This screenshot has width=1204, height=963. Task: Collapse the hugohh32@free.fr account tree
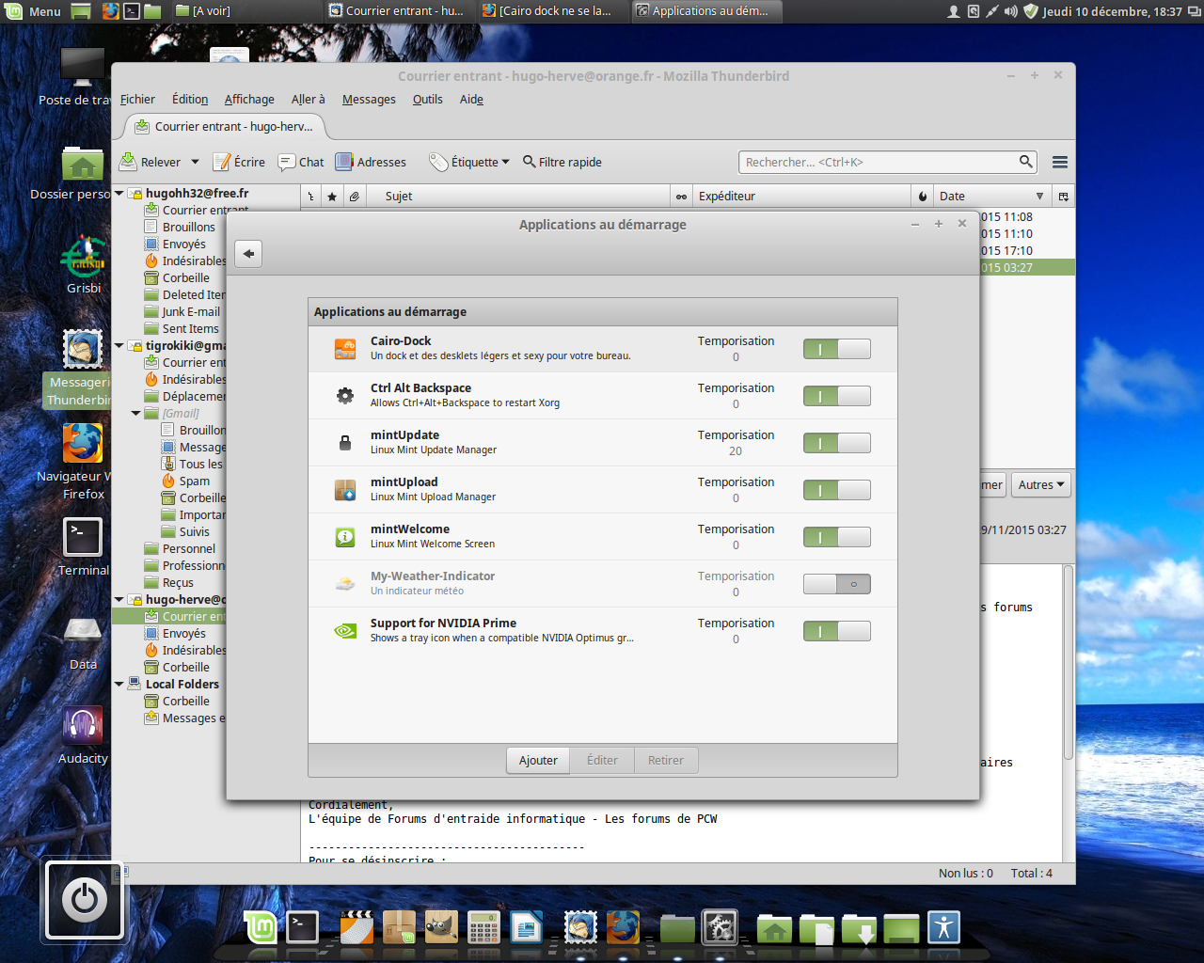click(x=119, y=194)
